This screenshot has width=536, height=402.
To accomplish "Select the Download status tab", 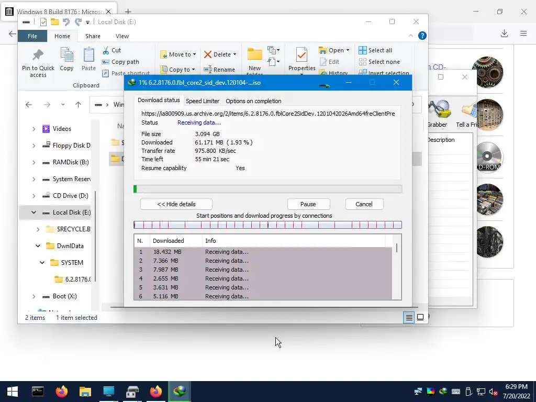I will pos(159,100).
